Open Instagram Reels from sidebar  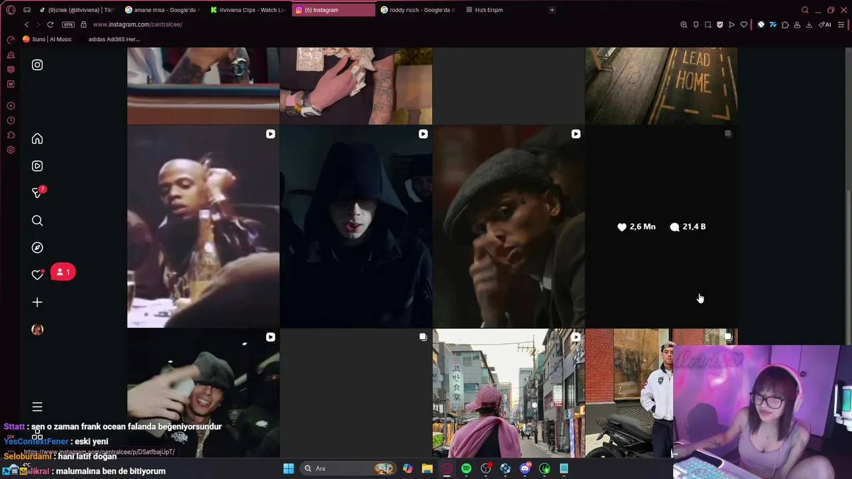coord(37,166)
